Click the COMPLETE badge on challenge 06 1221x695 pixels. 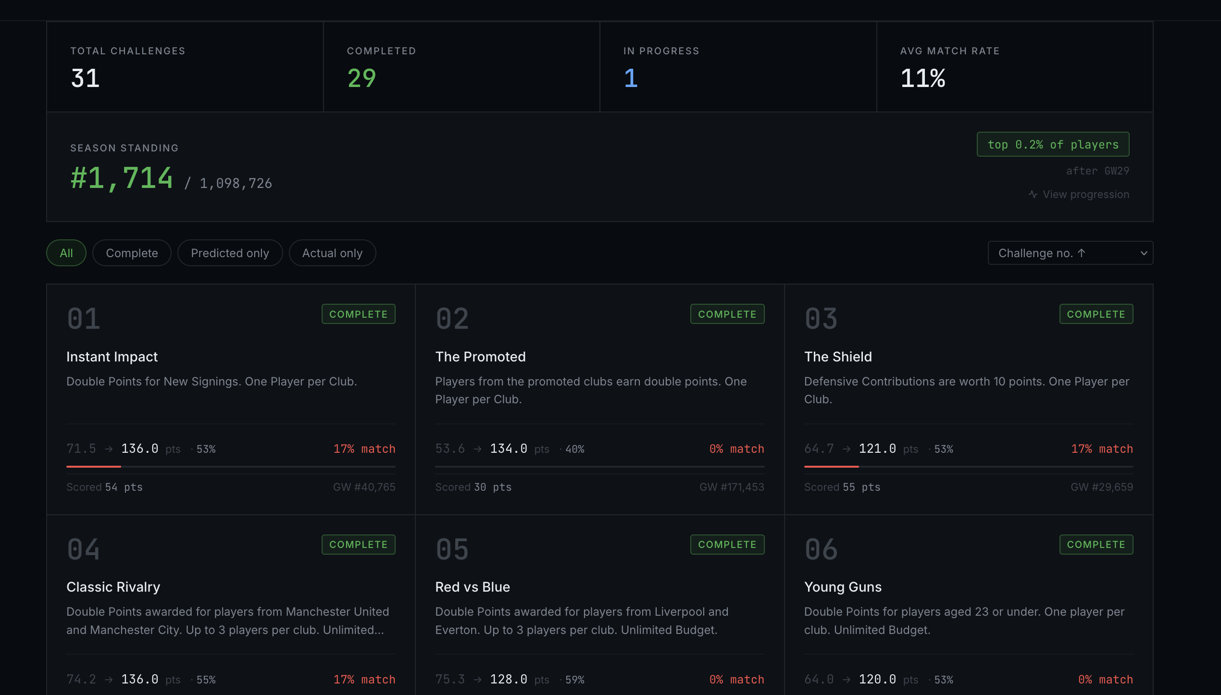coord(1096,545)
